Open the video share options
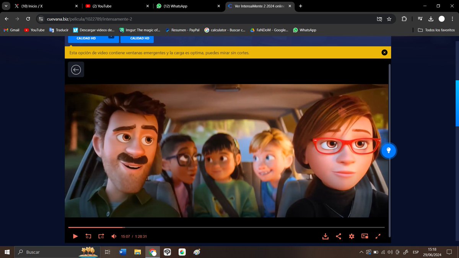Image resolution: width=459 pixels, height=258 pixels. [339, 236]
